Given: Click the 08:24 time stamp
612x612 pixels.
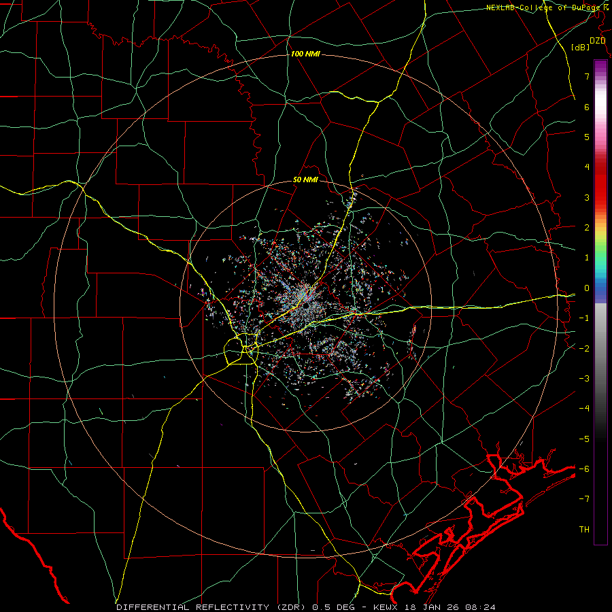Looking at the screenshot, I should pyautogui.click(x=481, y=607).
